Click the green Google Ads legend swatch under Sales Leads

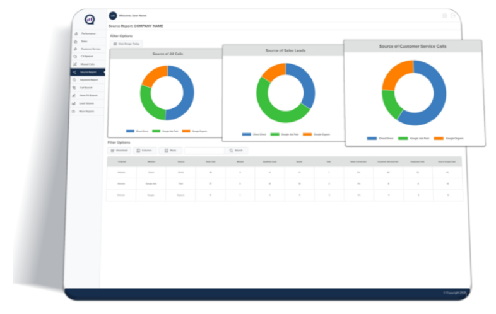275,134
